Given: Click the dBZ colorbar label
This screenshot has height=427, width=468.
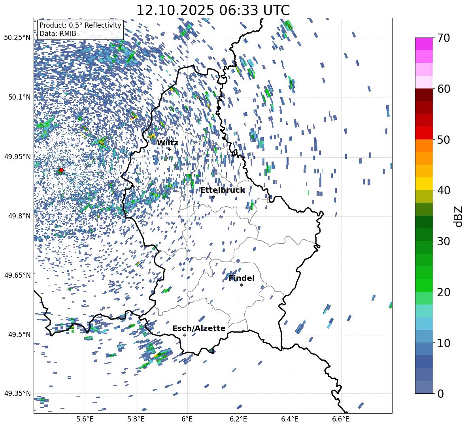Looking at the screenshot, I should pyautogui.click(x=459, y=216).
